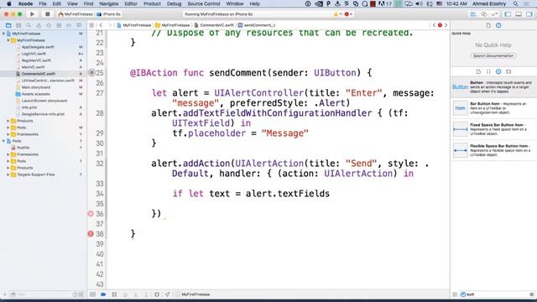The height and width of the screenshot is (302, 537).
Task: Open AppDelegate.swift in navigator
Action: click(38, 47)
